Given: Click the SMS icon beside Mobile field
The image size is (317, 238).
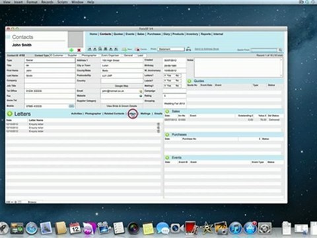Looking at the screenshot, I should coord(71,106).
